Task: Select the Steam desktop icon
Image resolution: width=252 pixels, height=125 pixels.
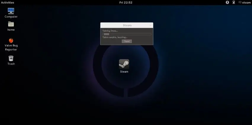Action: pyautogui.click(x=124, y=64)
